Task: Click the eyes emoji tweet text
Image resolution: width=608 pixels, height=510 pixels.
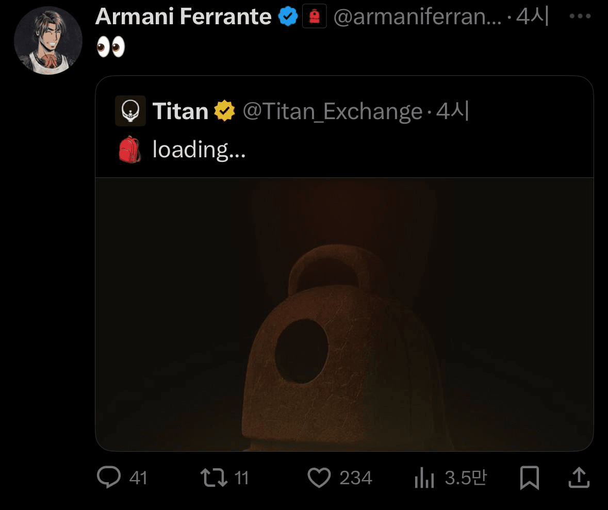Action: [111, 47]
